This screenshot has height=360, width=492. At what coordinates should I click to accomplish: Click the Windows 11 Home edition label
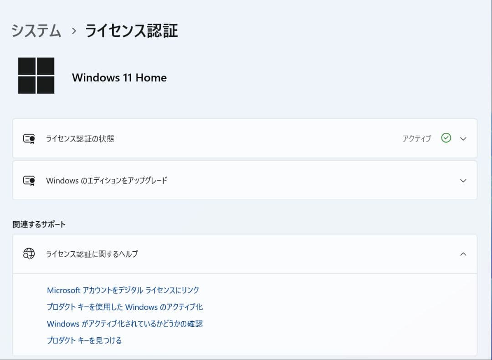(119, 77)
